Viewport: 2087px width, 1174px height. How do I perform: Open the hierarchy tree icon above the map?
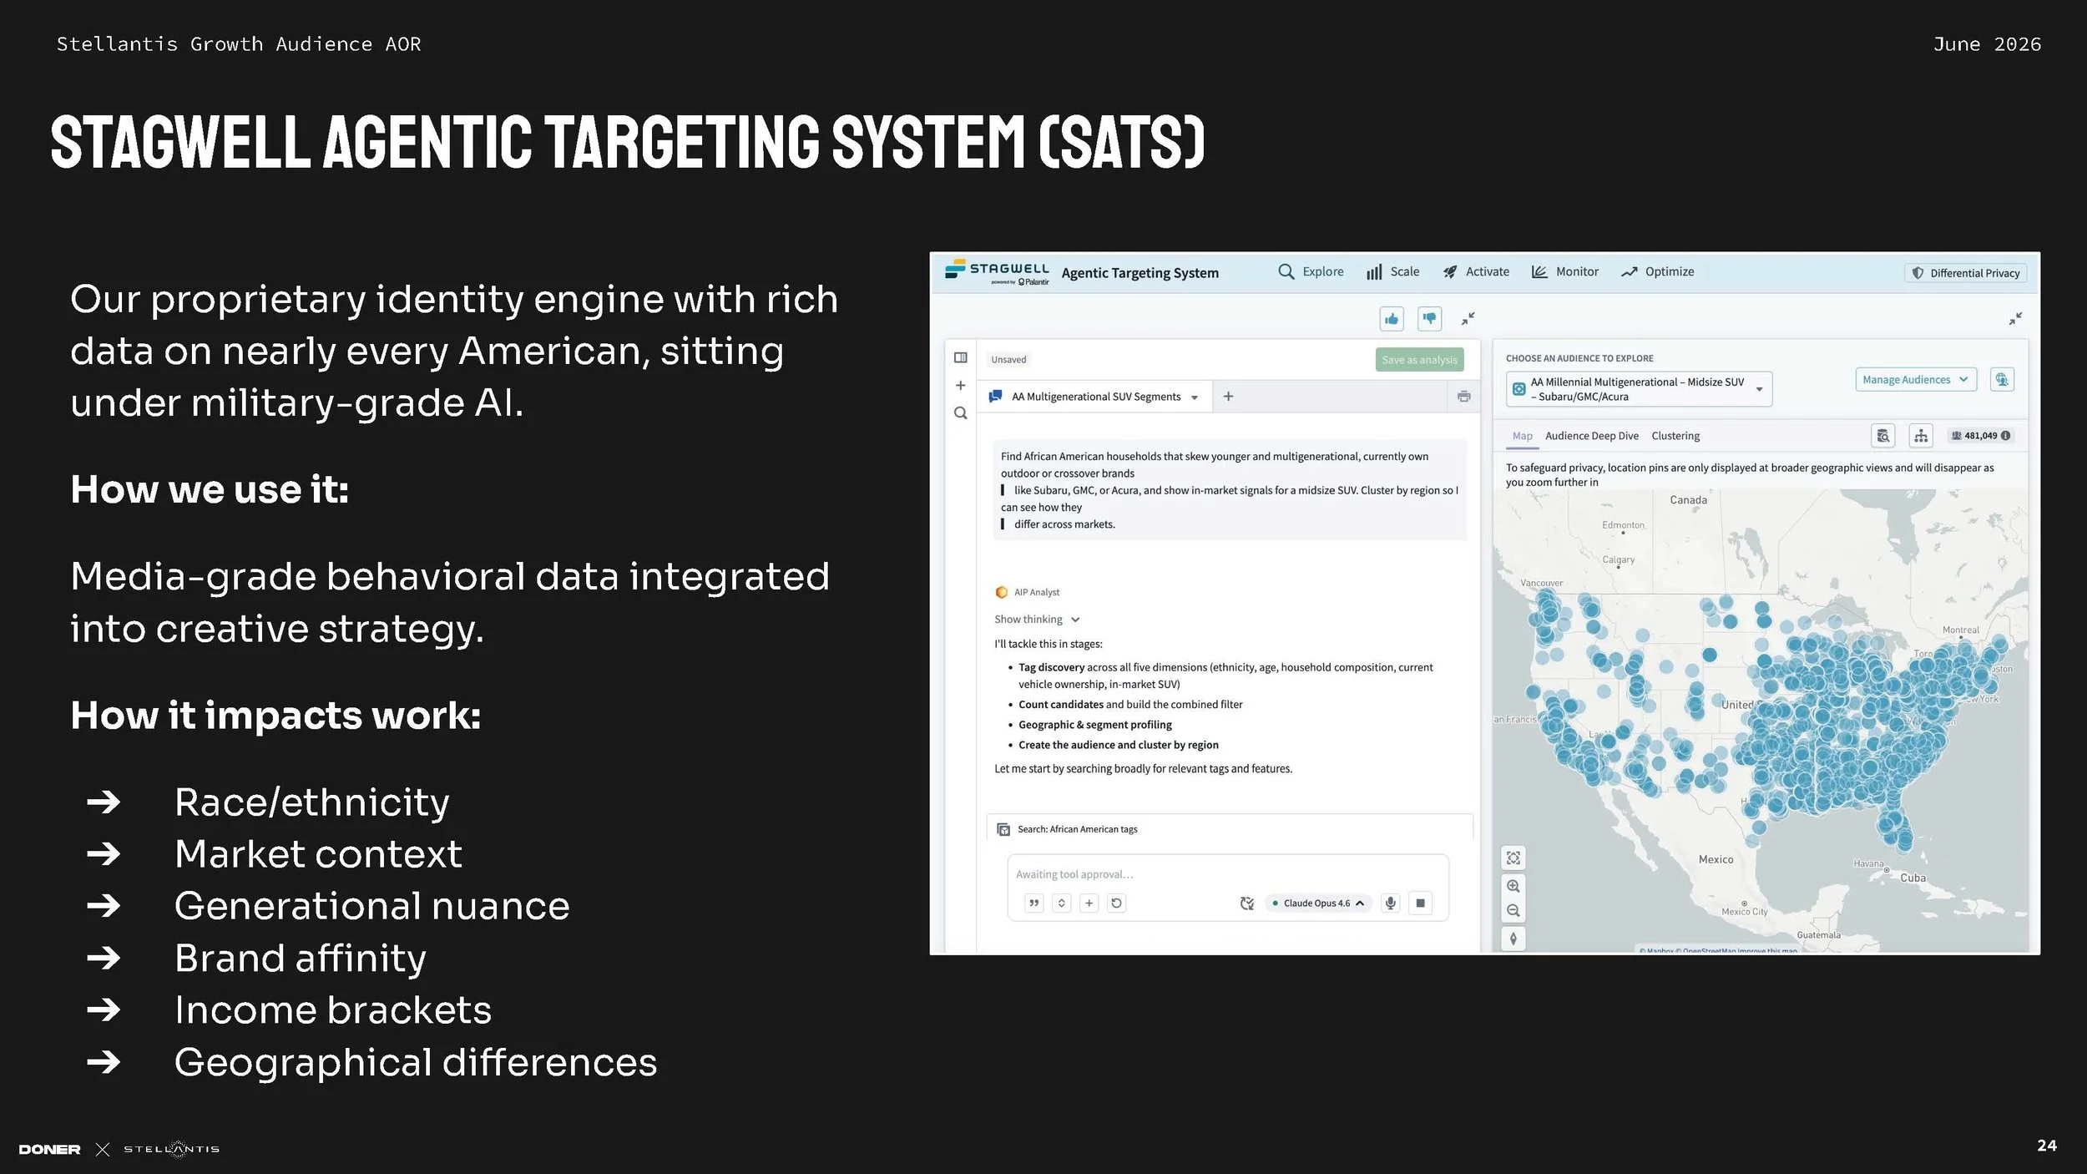coord(1921,436)
